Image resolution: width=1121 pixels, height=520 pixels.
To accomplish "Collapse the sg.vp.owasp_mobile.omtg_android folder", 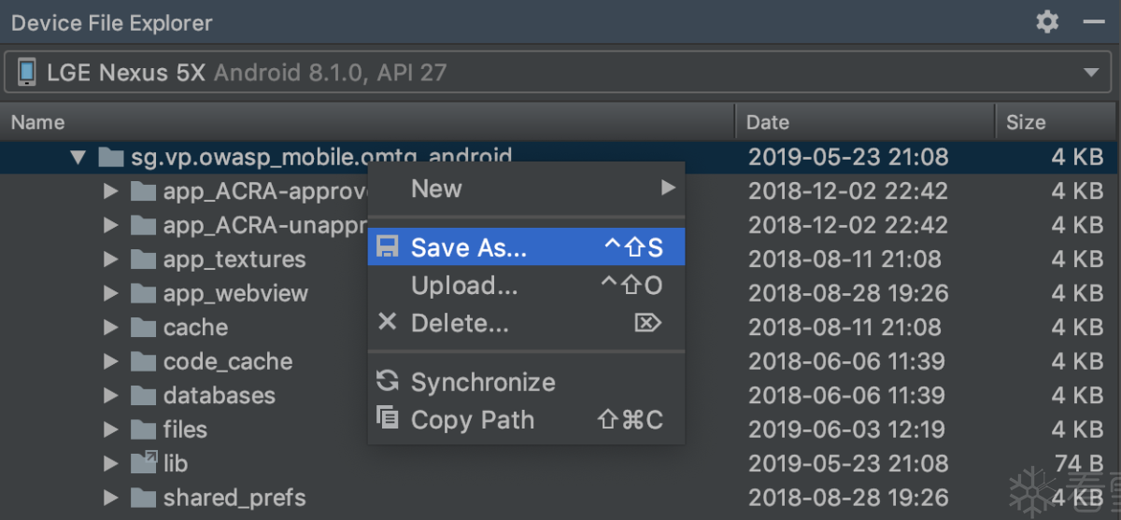I will coord(78,157).
